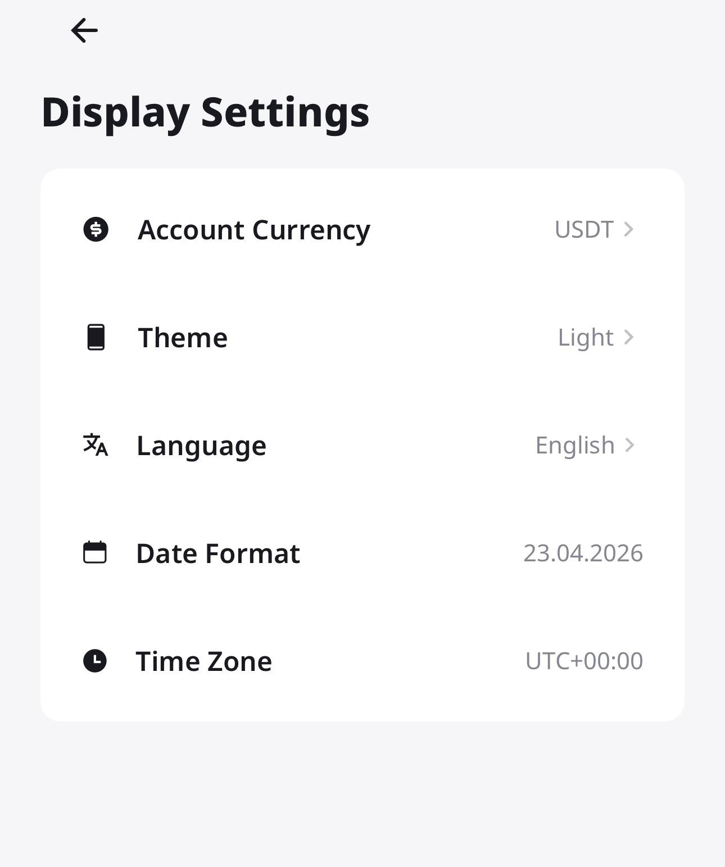Click the dollar coin currency icon

[96, 229]
